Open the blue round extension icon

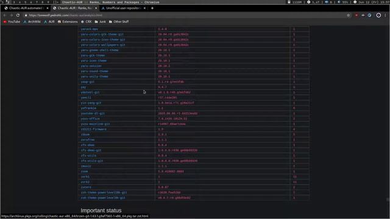click(370, 15)
